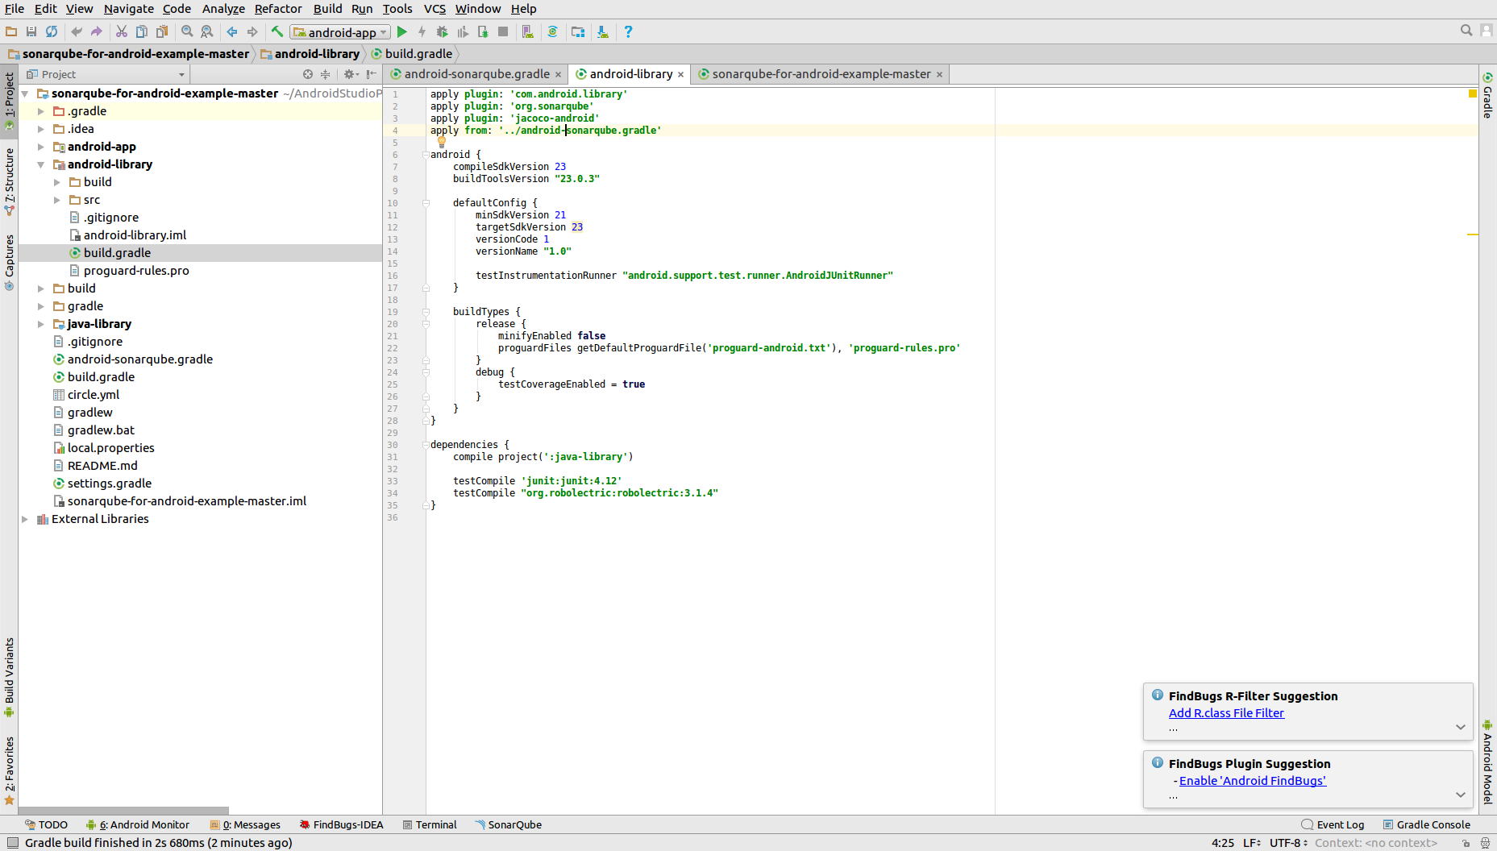The width and height of the screenshot is (1497, 851).
Task: Click the Help question mark icon
Action: 628,31
